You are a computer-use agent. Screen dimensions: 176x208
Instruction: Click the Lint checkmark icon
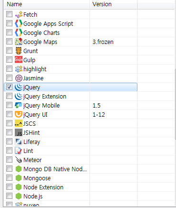point(18,151)
